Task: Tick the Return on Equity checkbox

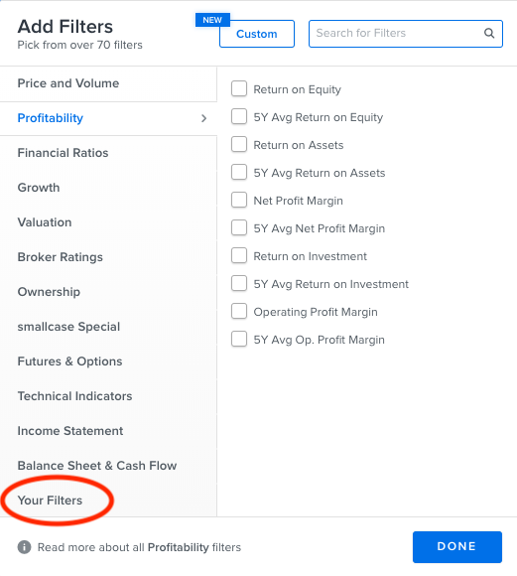Action: pos(239,89)
